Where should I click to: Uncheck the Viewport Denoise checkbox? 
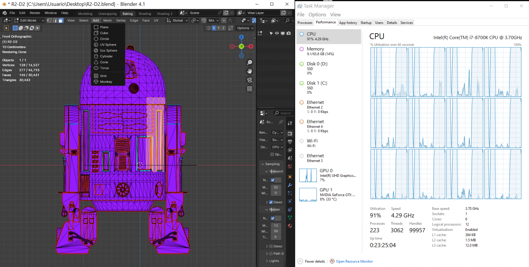(x=271, y=202)
